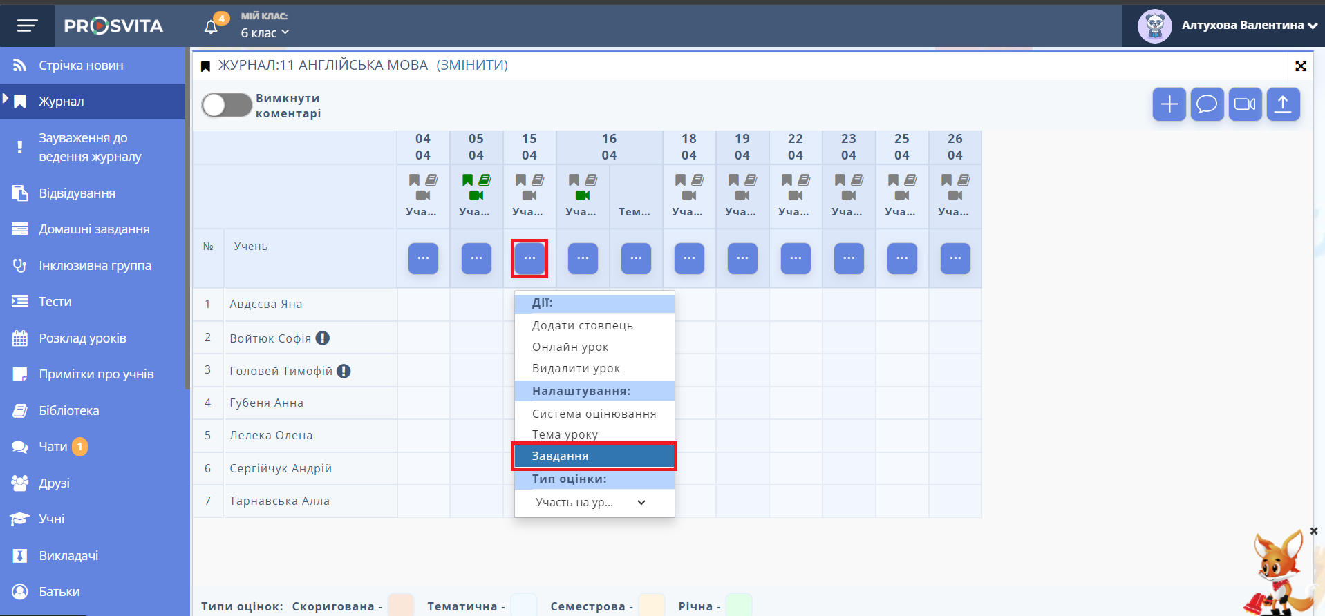This screenshot has width=1325, height=616.
Task: Click the (ЗМІНИТИ) link in journal title
Action: 472,65
